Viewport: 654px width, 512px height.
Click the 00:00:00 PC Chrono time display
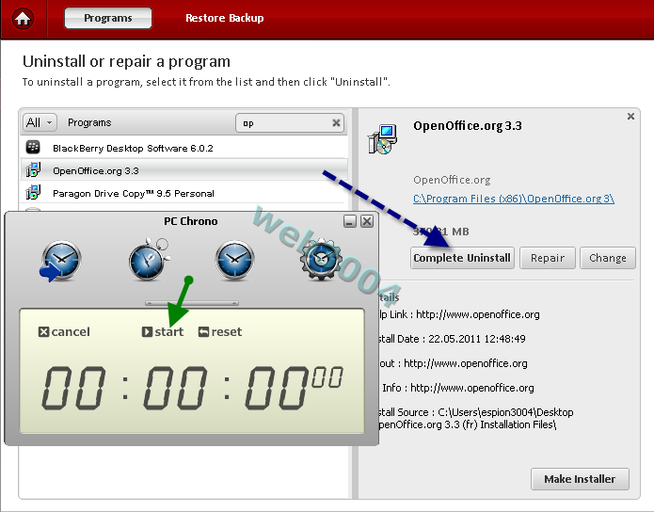192,386
